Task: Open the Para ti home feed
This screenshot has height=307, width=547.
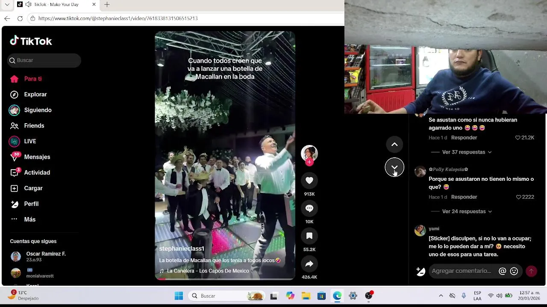Action: [x=26, y=79]
